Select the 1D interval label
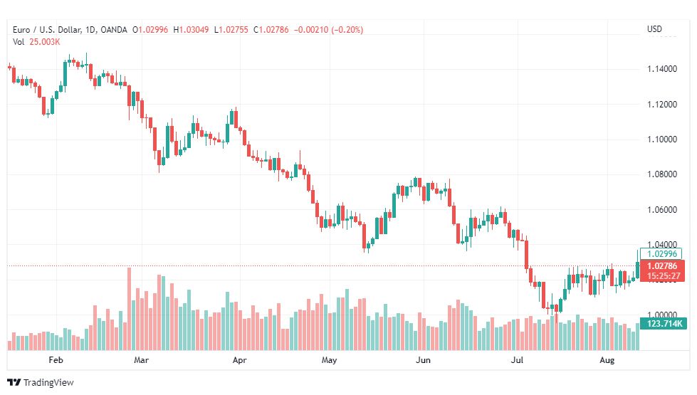The image size is (697, 395). click(90, 30)
